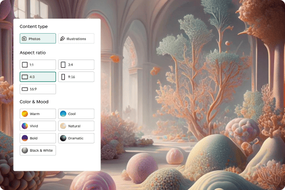Image resolution: width=285 pixels, height=190 pixels.
Task: Click the "Color & Mood" heading
Action: point(34,101)
